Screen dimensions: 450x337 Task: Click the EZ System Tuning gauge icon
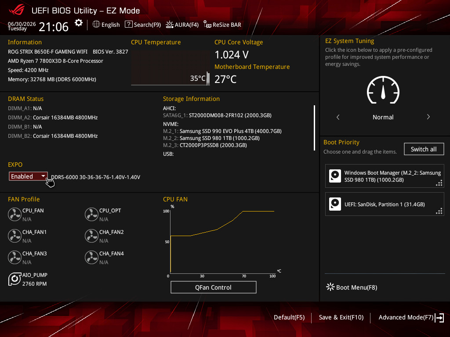(383, 90)
